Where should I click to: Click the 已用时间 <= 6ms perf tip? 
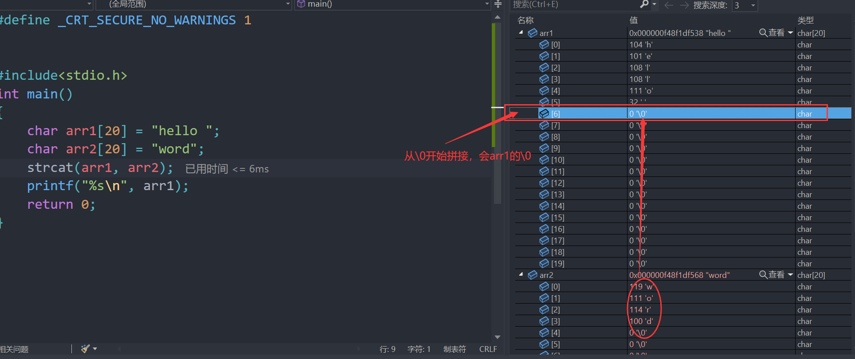tap(227, 169)
